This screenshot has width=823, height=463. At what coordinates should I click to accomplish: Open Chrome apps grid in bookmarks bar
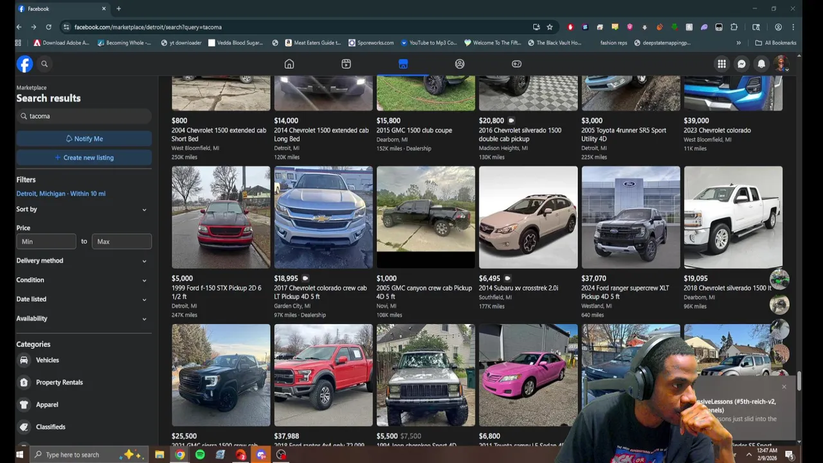pos(18,42)
